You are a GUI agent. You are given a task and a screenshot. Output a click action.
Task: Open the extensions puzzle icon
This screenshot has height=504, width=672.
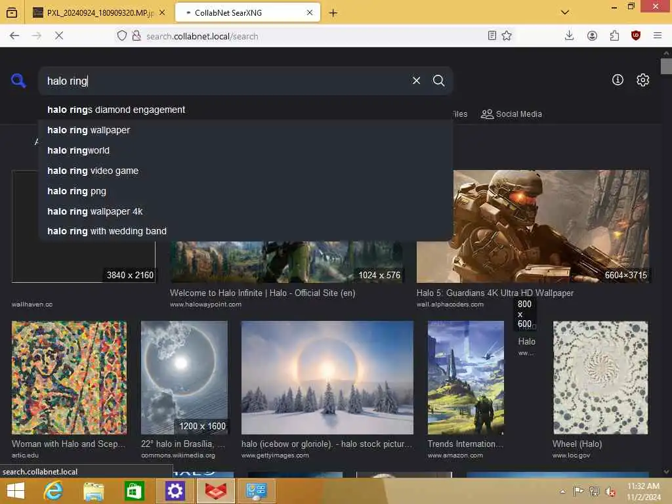[614, 36]
